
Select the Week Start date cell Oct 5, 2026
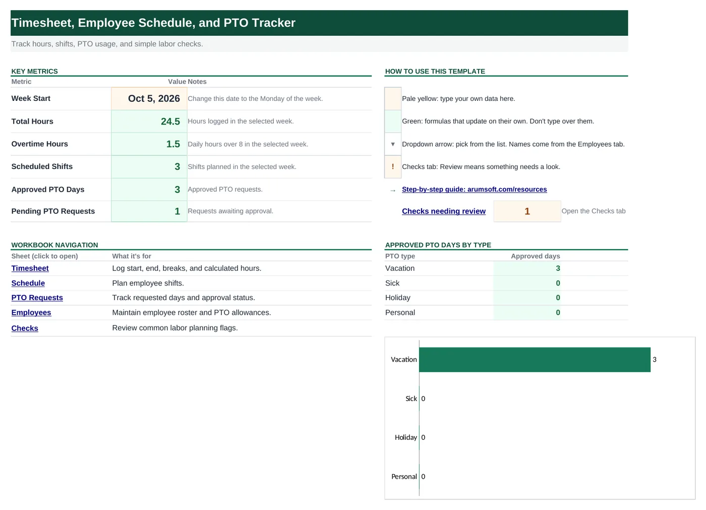[x=149, y=98]
